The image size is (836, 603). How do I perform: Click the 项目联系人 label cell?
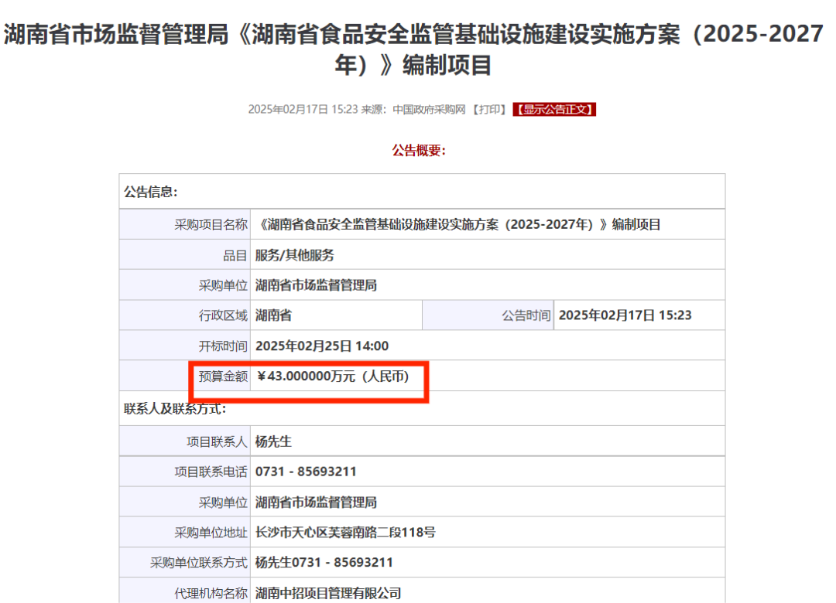tap(185, 441)
